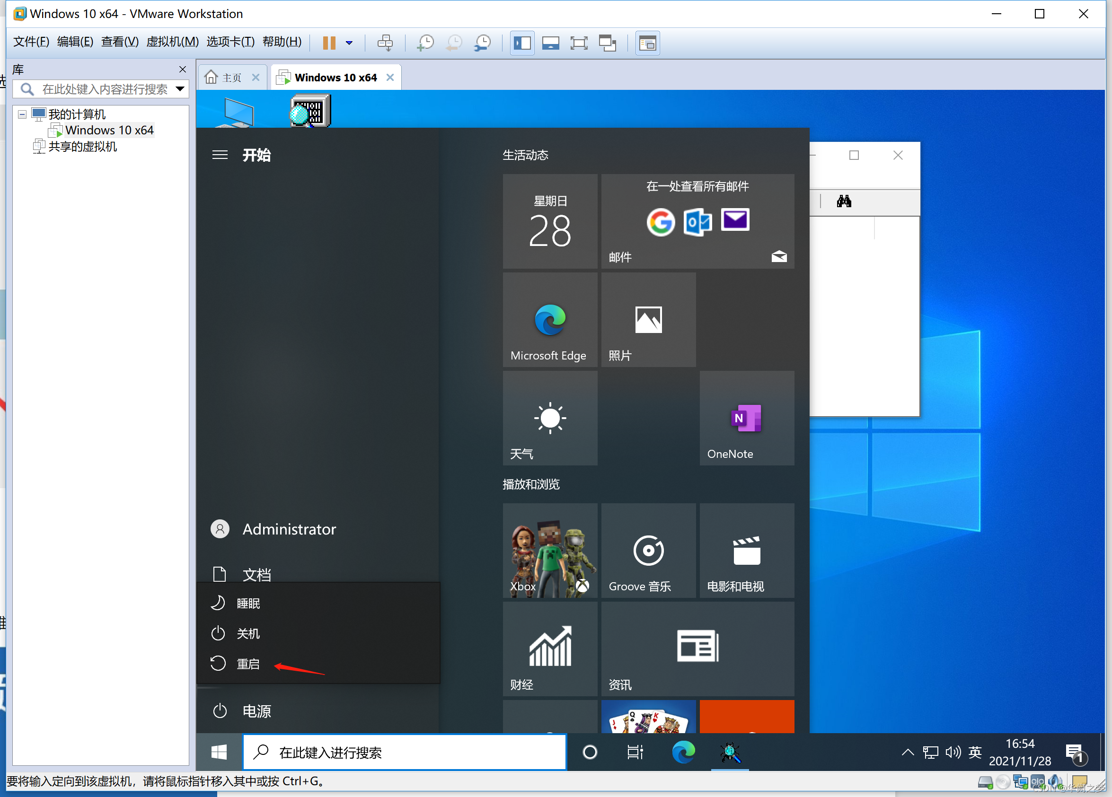Click Send Ctrl+Alt+Del toolbar icon

click(385, 43)
